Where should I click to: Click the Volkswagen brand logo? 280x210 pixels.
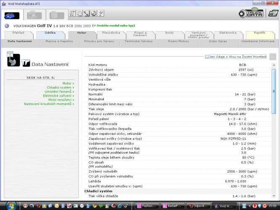pyautogui.click(x=7, y=26)
